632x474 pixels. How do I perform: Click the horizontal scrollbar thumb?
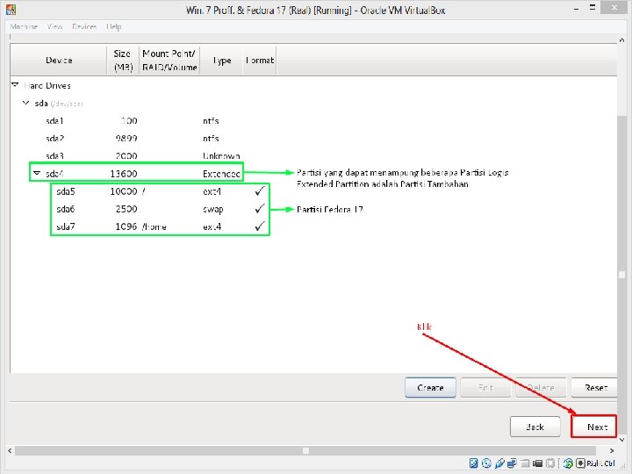click(x=305, y=450)
